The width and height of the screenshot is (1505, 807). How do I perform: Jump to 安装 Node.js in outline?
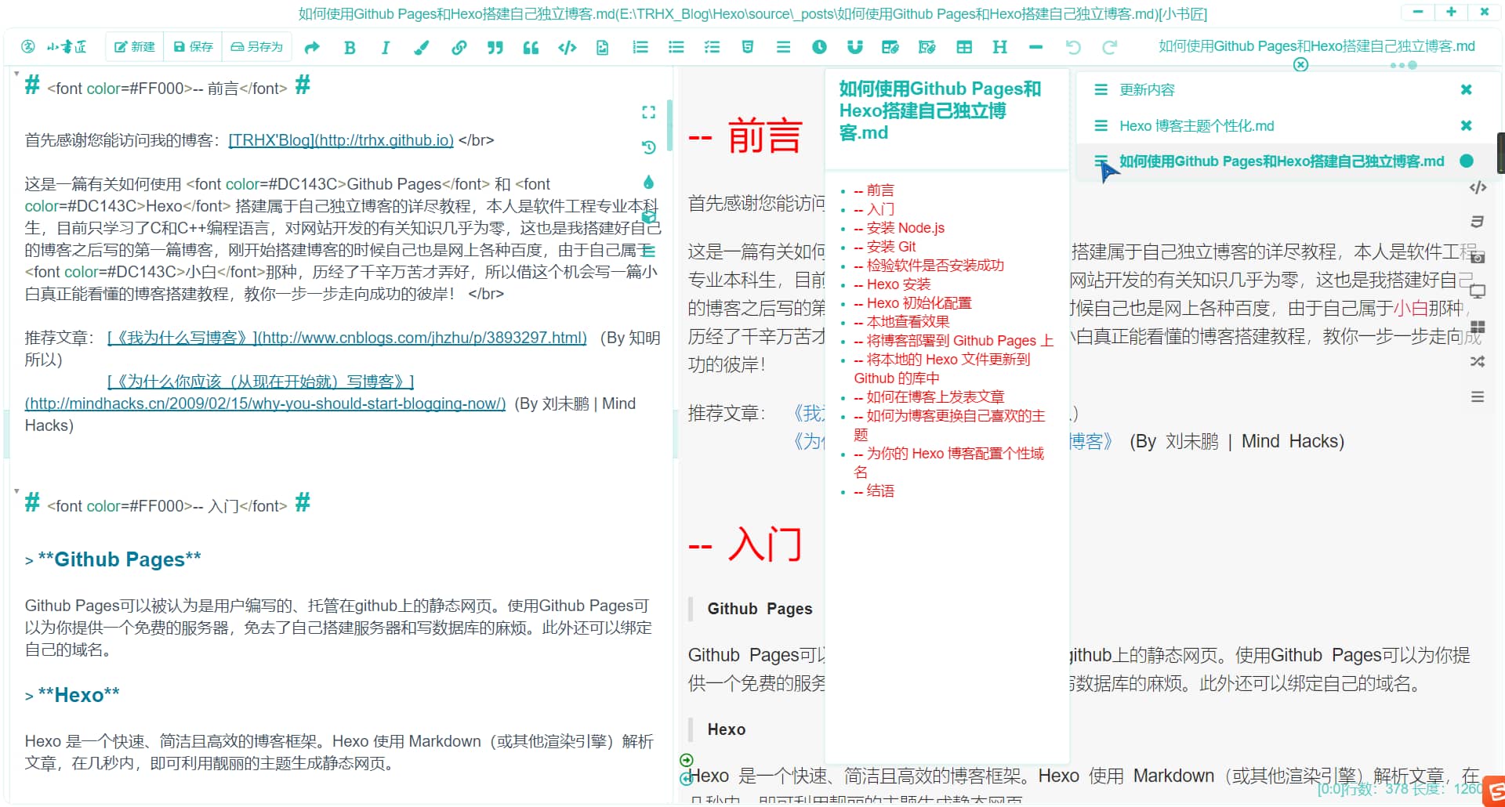tap(905, 228)
